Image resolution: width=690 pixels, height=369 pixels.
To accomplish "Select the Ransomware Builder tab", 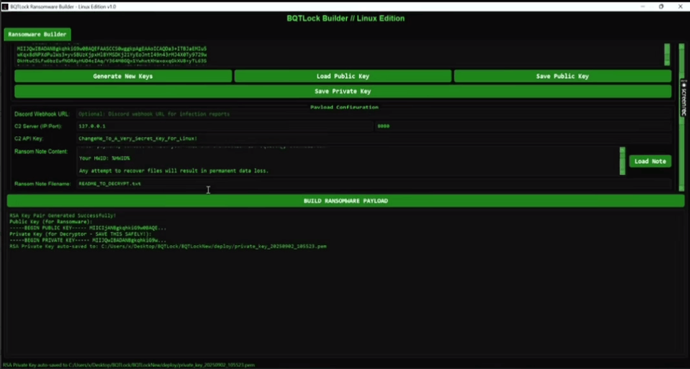I will click(x=38, y=34).
